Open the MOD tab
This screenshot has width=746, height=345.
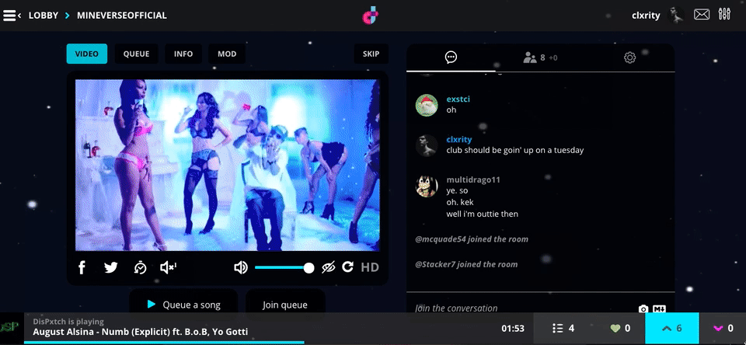click(227, 54)
